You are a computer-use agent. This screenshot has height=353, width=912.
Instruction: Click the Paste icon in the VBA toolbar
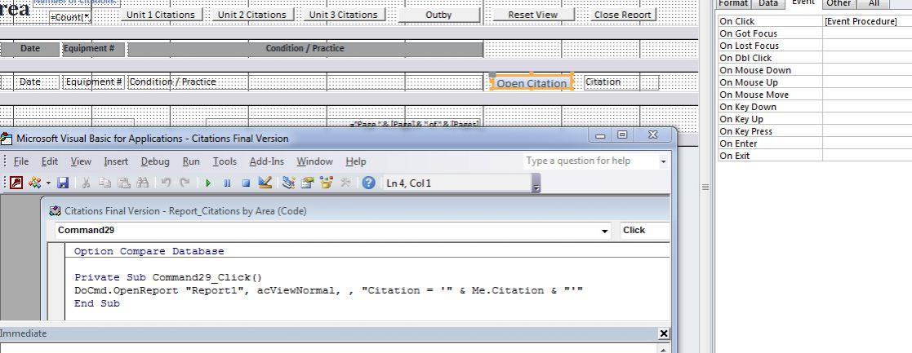124,183
